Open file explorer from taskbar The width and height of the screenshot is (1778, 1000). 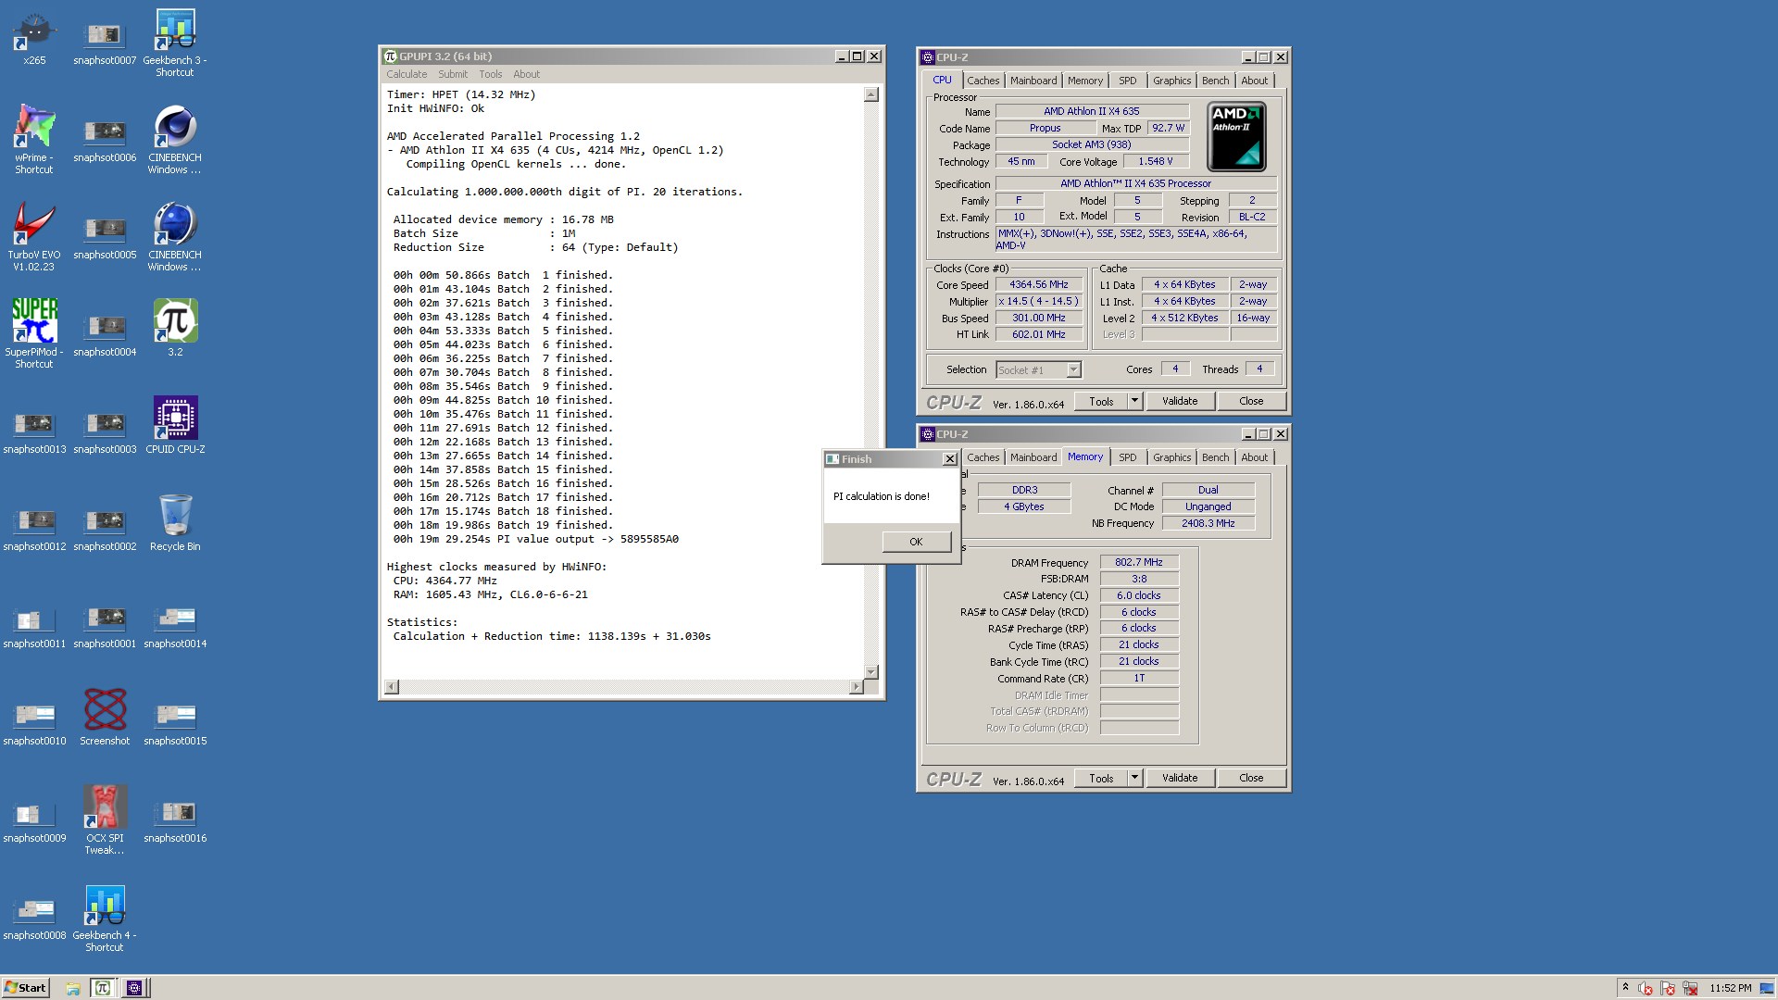click(x=72, y=988)
